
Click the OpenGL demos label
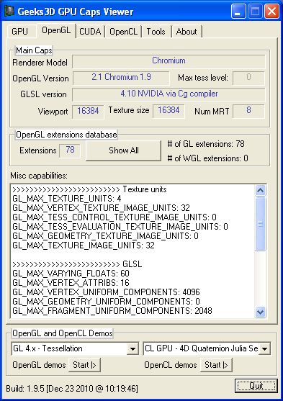(39, 365)
